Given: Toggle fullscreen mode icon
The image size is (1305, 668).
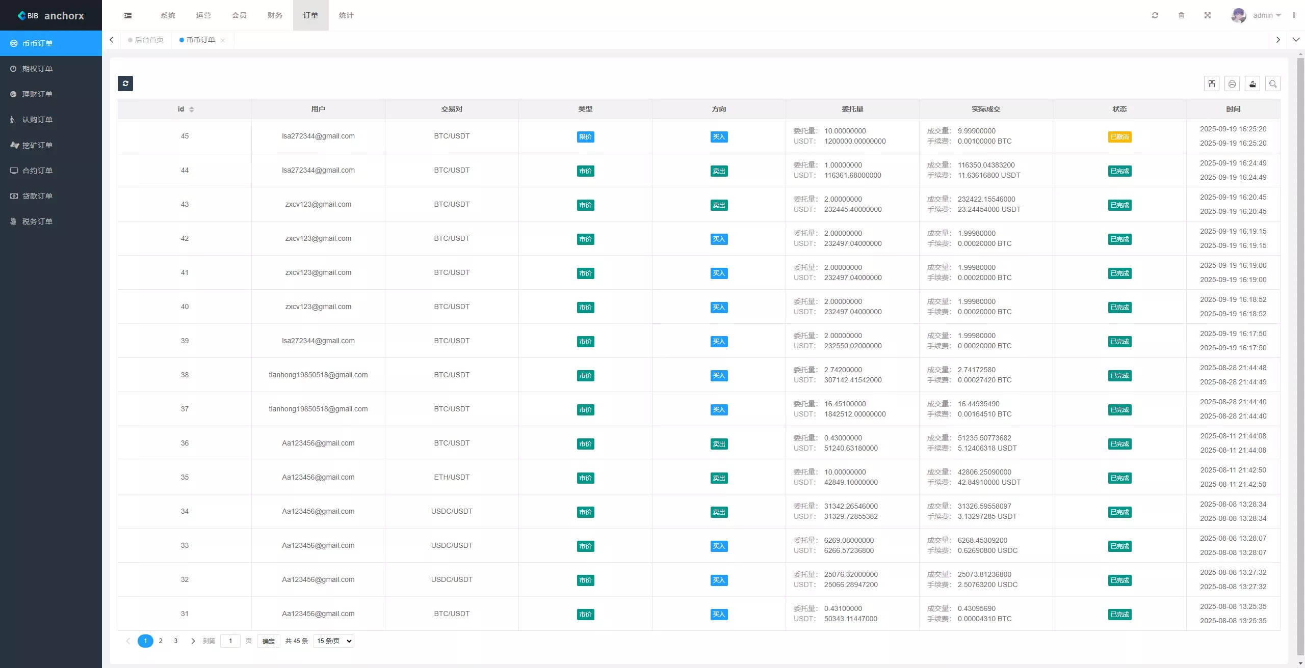Looking at the screenshot, I should 1208,15.
